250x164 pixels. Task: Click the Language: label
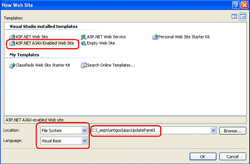pos(13,141)
